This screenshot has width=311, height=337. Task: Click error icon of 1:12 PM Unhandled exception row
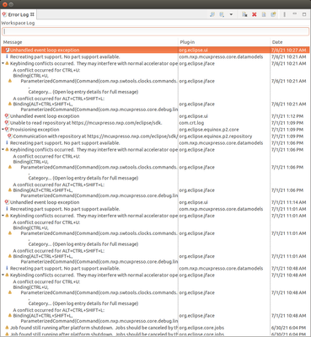point(8,116)
